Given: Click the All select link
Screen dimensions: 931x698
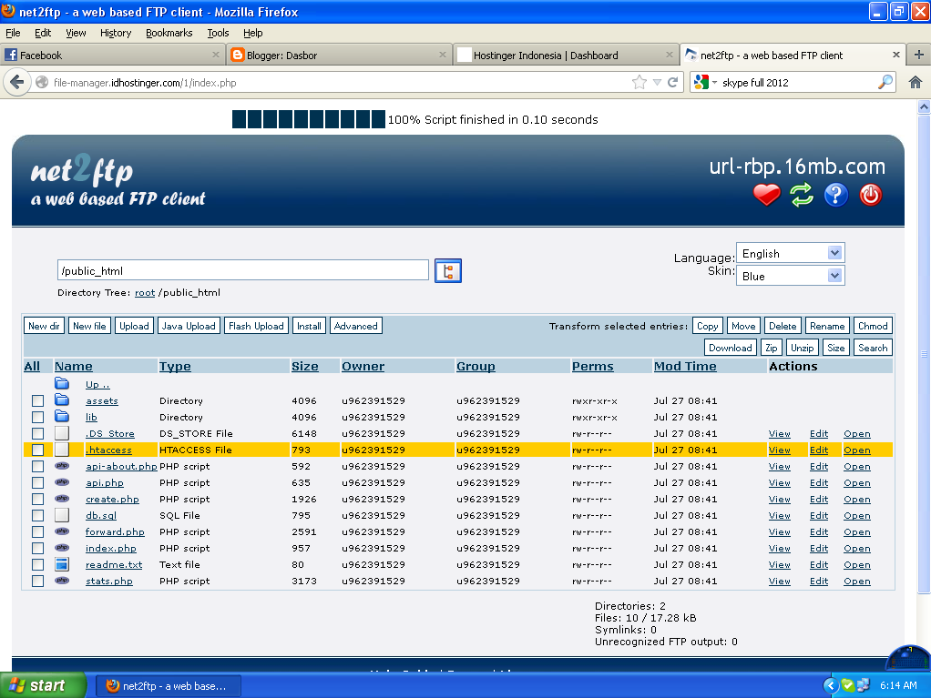Looking at the screenshot, I should [32, 367].
